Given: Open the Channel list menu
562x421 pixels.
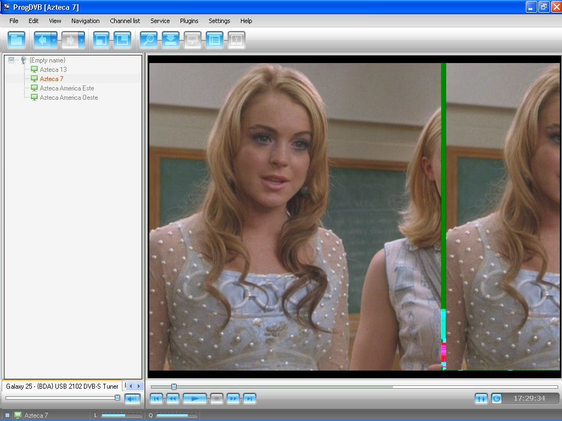Looking at the screenshot, I should coord(125,21).
